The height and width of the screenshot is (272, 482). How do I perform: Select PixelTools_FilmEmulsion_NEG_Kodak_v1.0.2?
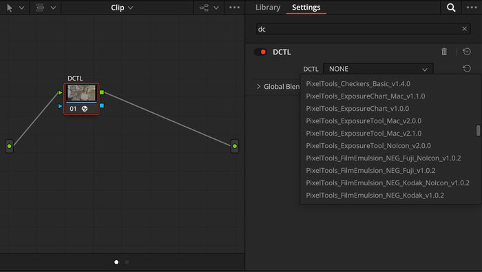tap(375, 195)
